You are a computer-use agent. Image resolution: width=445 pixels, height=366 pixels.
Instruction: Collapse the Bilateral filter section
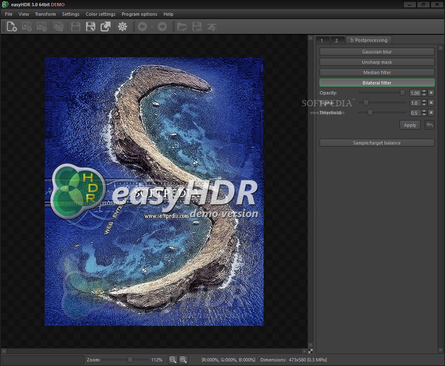point(377,83)
